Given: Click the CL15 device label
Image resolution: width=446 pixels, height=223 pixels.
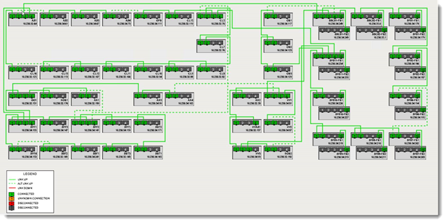Looking at the screenshot, I should [191, 20].
